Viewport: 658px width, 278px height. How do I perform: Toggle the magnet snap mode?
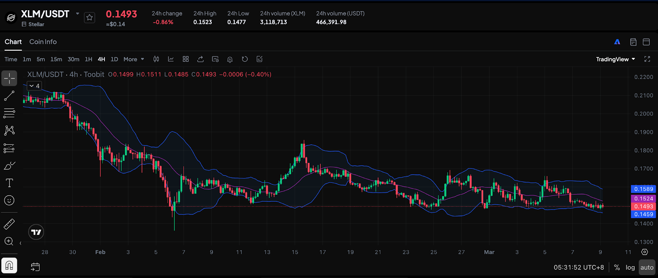(x=9, y=266)
